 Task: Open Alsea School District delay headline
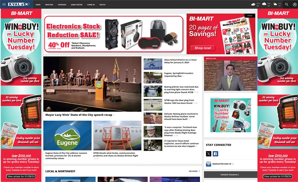pyautogui.click(x=180, y=61)
